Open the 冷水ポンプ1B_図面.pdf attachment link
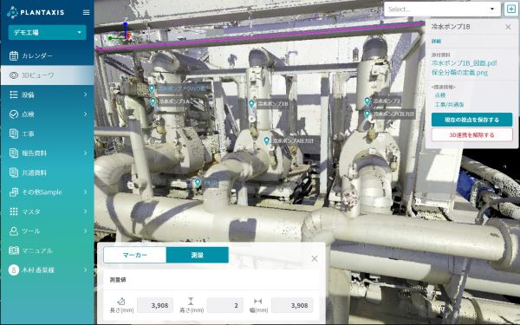The image size is (520, 325). [465, 63]
